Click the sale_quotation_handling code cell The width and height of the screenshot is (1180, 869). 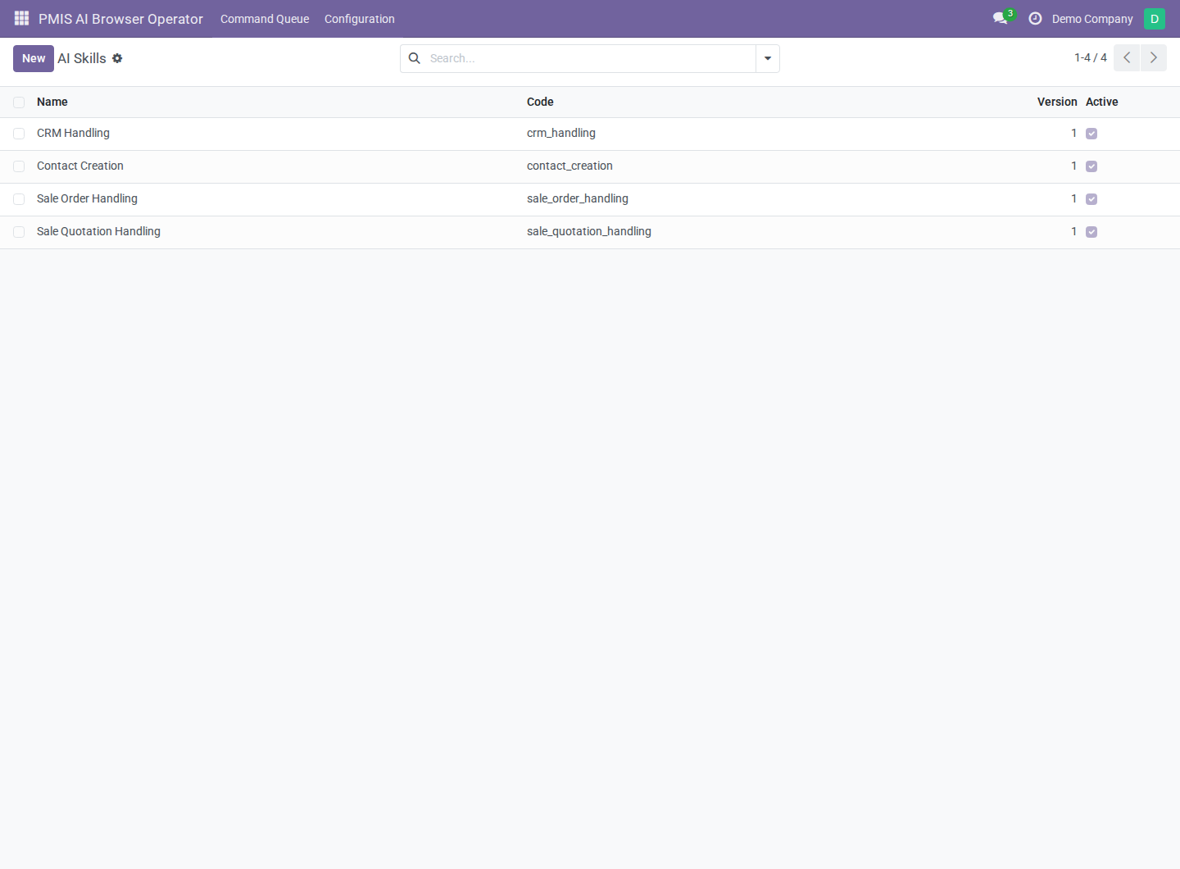pos(589,231)
